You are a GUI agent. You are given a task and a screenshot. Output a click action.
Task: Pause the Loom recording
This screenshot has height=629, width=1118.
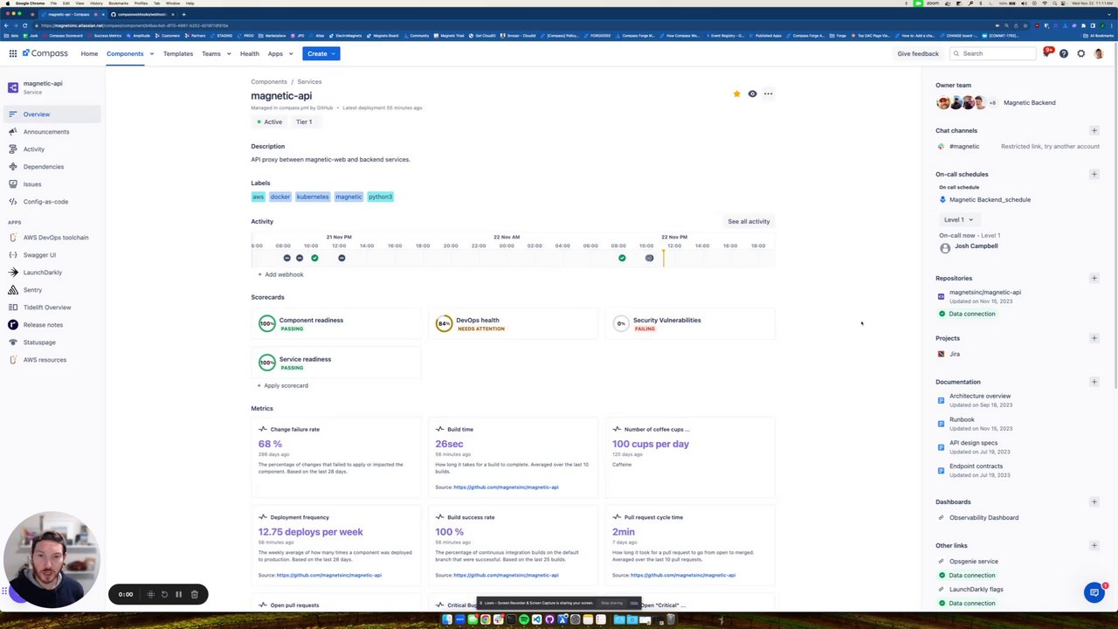[178, 594]
